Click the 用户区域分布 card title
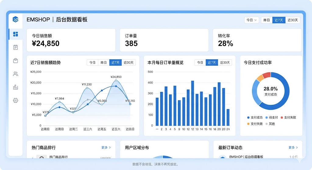The width and height of the screenshot is (312, 170). 137,147
